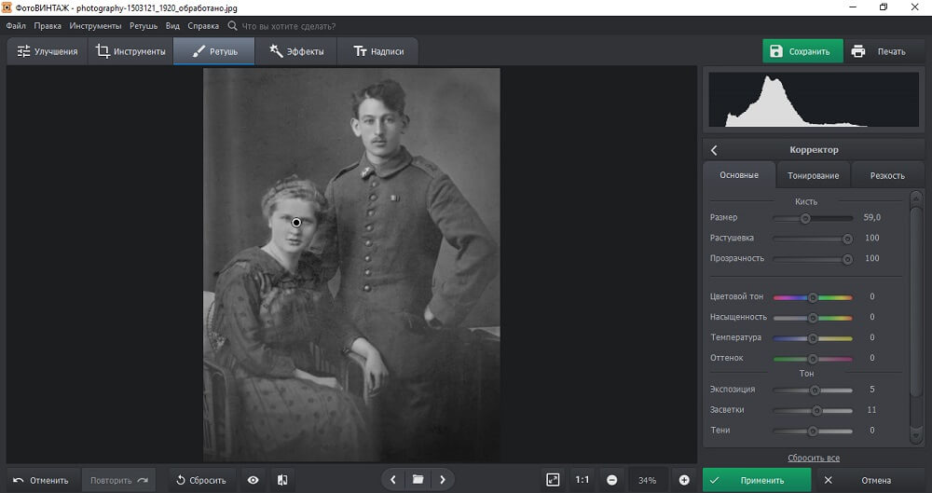
Task: Toggle the before/after compare icon
Action: pos(283,480)
